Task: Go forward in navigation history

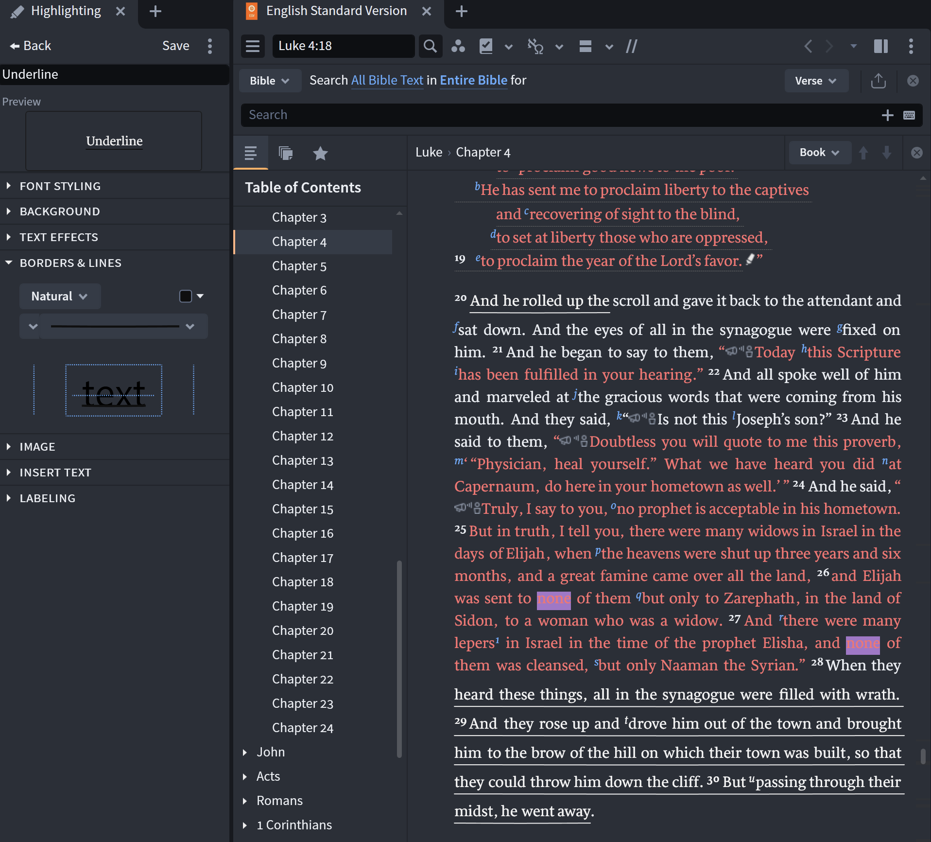Action: [x=829, y=46]
